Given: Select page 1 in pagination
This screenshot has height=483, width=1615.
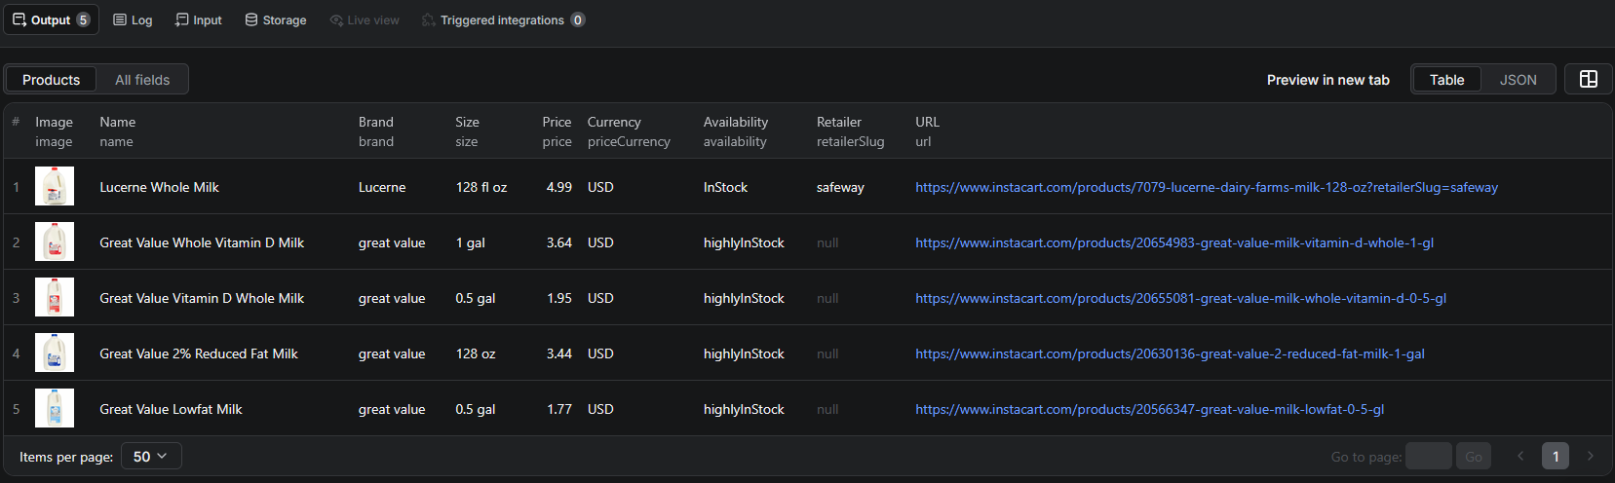Looking at the screenshot, I should click(x=1556, y=457).
